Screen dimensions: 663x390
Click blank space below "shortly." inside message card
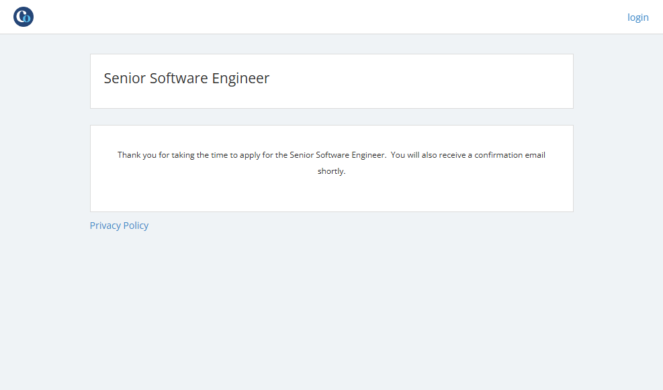tap(331, 196)
